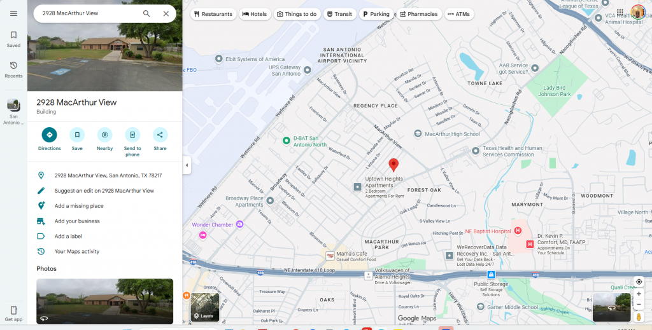Screen dimensions: 652x330
Task: Open the Google apps grid
Action: [x=620, y=12]
